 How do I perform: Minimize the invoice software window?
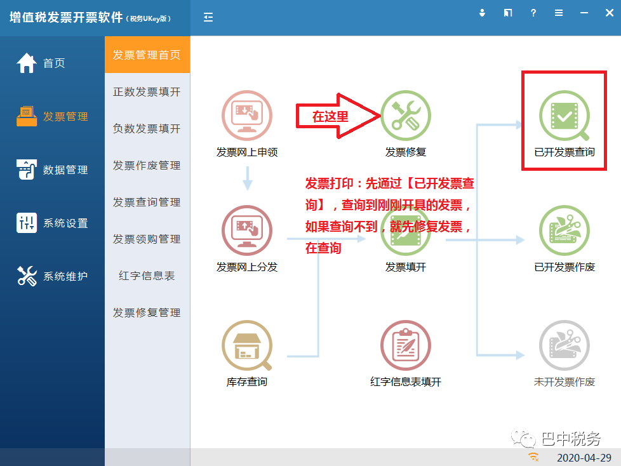pos(584,13)
